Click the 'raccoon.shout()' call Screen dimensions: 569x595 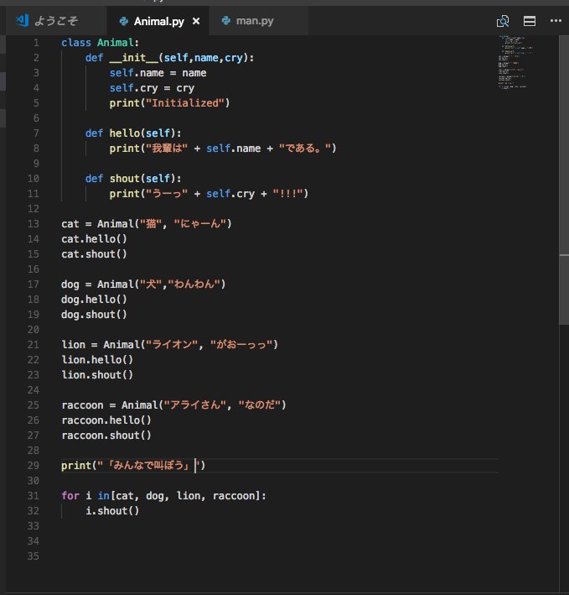(106, 436)
